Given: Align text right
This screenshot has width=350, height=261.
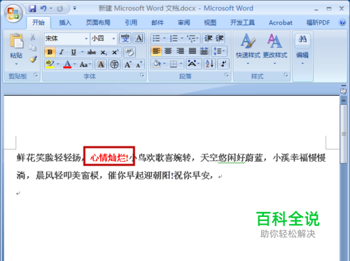Looking at the screenshot, I should 180,51.
